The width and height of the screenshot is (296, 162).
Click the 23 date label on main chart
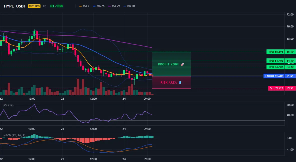coord(62,99)
